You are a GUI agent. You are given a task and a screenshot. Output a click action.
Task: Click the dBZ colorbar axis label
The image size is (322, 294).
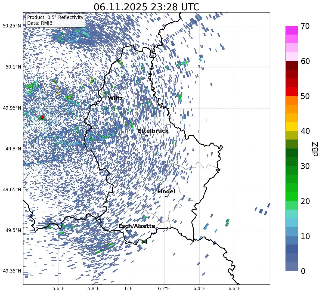click(316, 149)
